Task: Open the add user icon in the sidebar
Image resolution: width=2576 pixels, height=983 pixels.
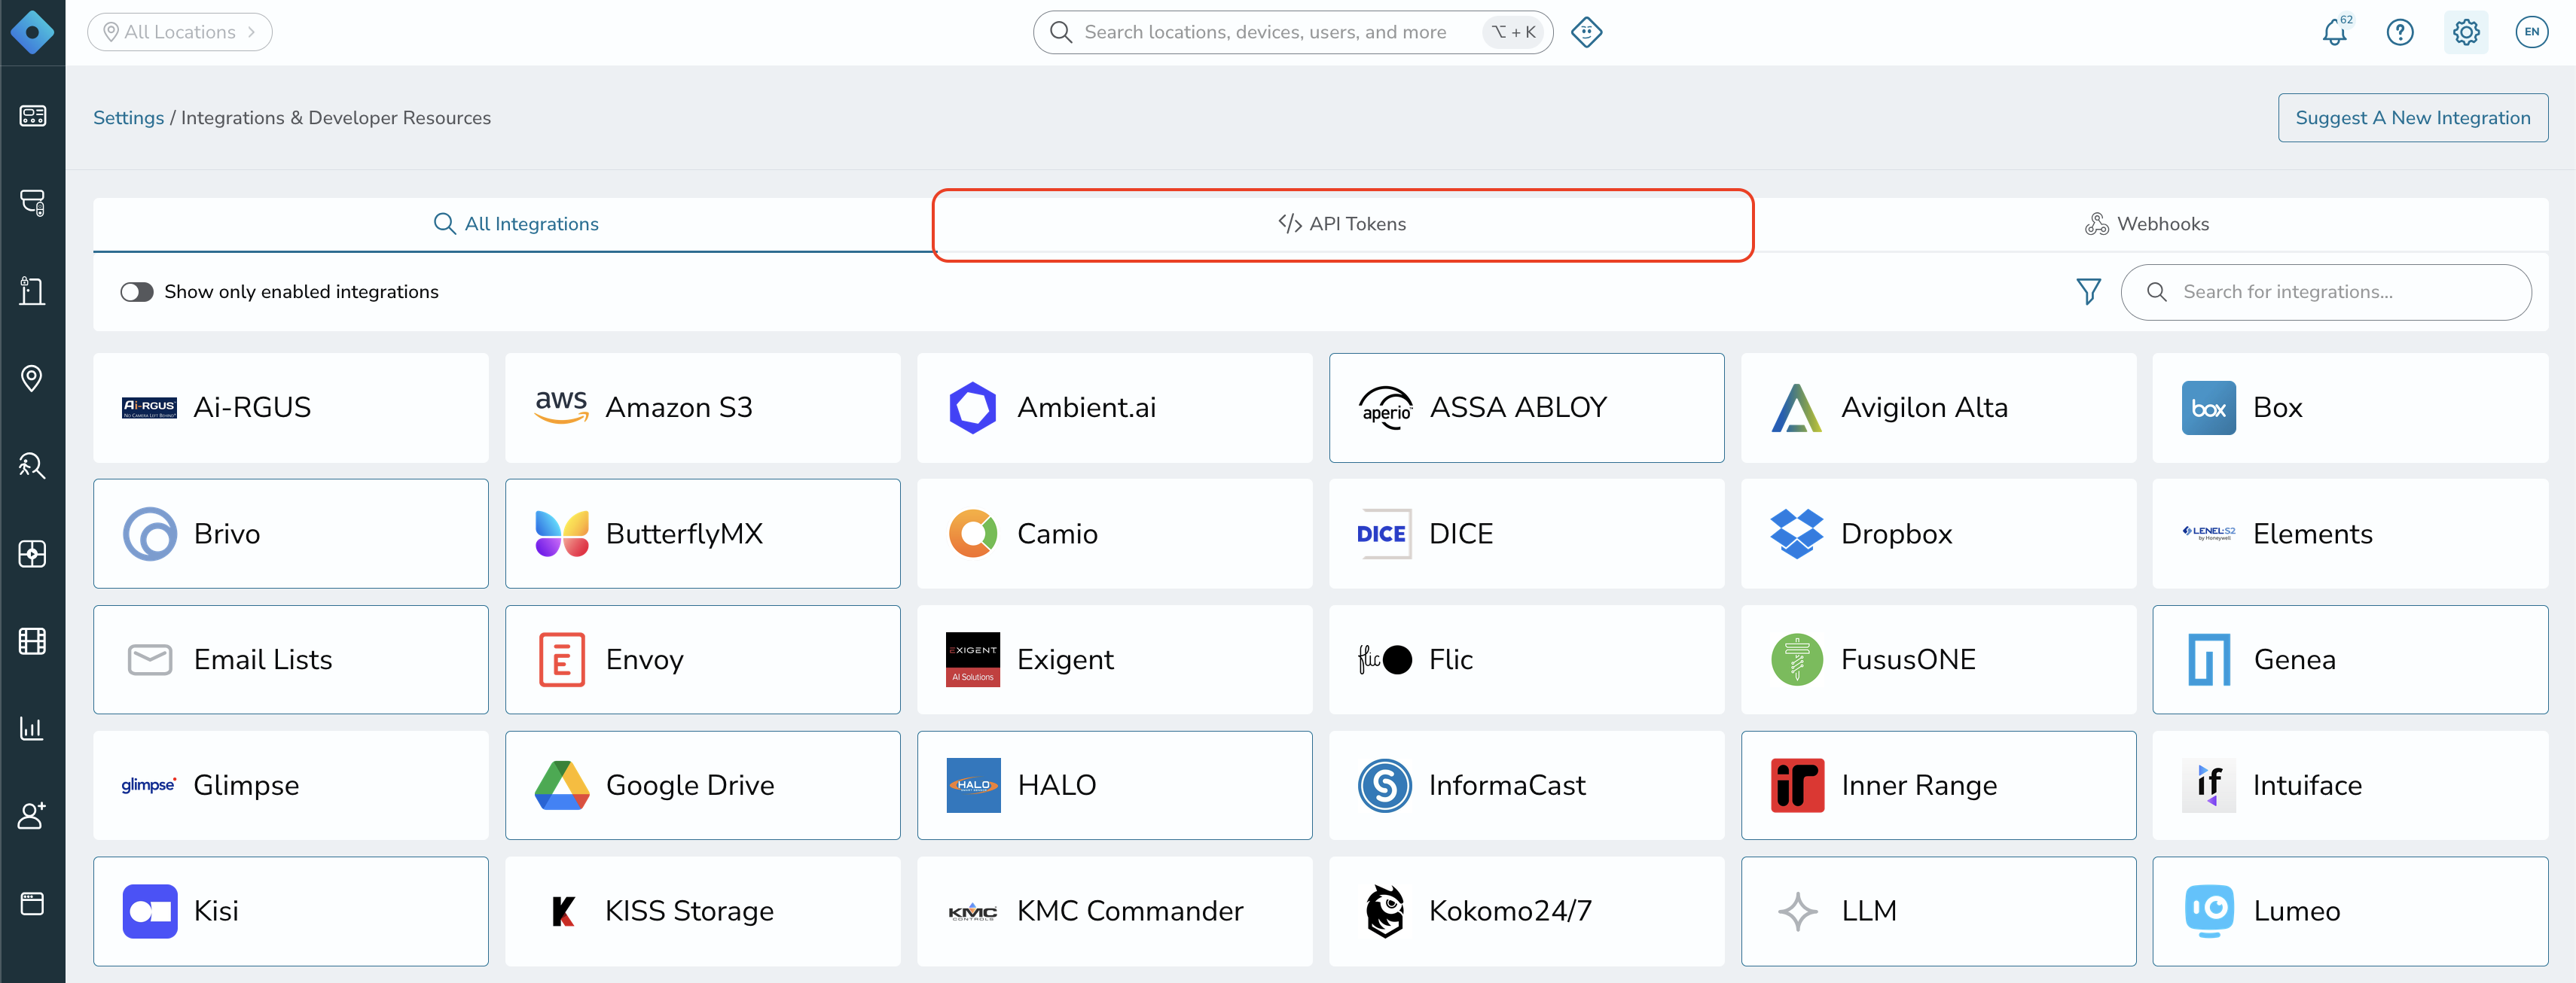Action: click(32, 815)
